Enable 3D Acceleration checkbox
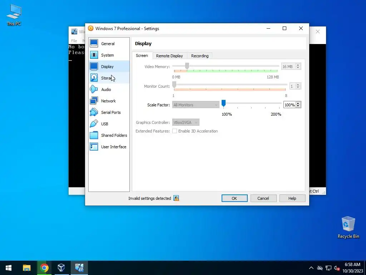The width and height of the screenshot is (366, 275). tap(174, 131)
